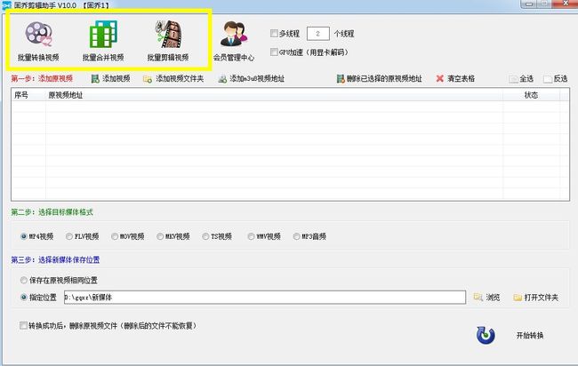Click 浏览 browse button
Viewport: 578px width, 366px height.
[x=486, y=297]
